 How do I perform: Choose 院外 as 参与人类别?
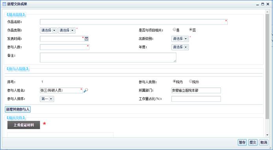191,81
